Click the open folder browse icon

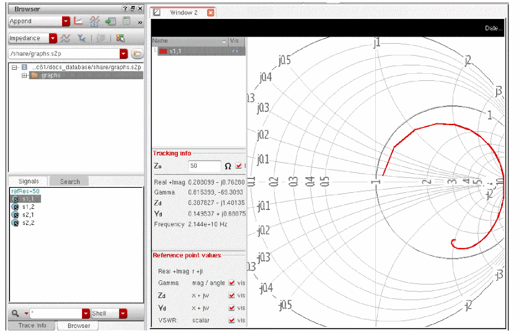pyautogui.click(x=137, y=54)
